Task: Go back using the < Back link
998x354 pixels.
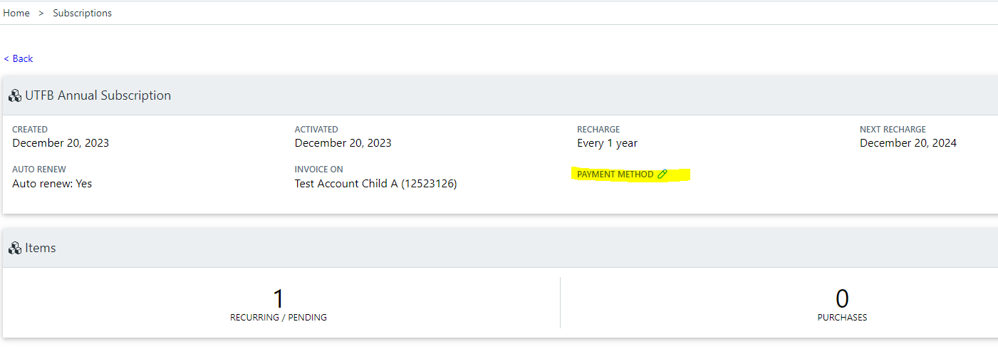Action: pos(19,58)
